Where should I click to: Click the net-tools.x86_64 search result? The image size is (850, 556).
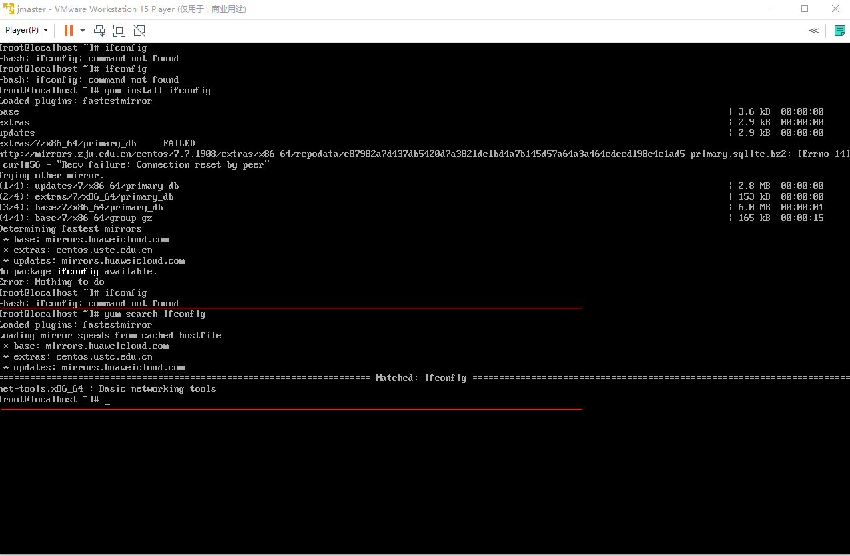(40, 388)
